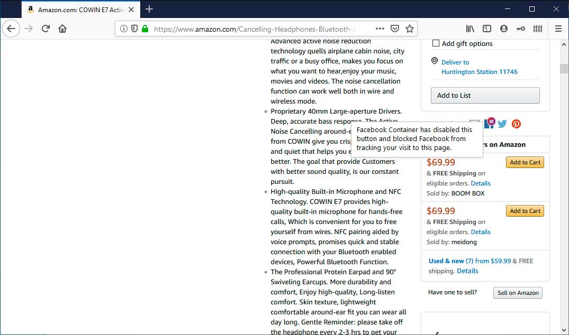
Task: Minimize the Firefox window
Action: point(507,9)
